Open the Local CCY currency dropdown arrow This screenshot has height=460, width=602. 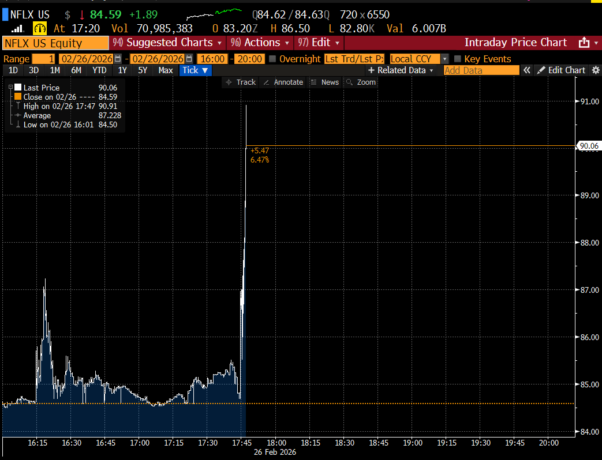point(444,59)
